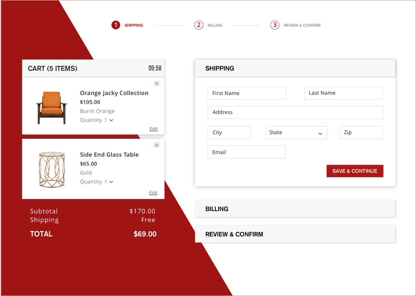Click the step 2 Billing circle

click(199, 25)
